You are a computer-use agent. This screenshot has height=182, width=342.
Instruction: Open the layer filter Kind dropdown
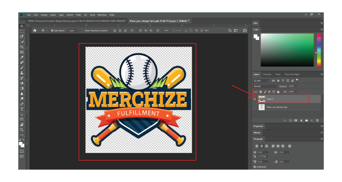click(261, 81)
